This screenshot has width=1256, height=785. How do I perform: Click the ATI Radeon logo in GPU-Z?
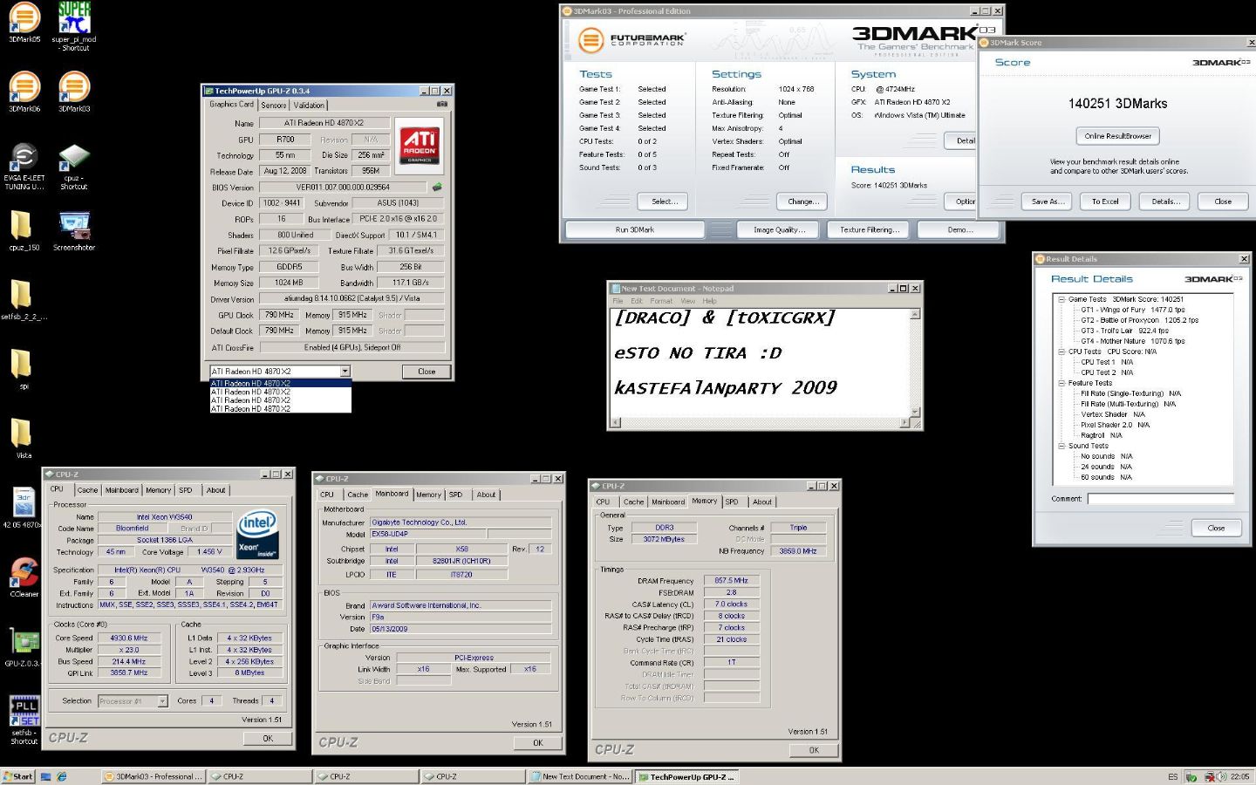tap(420, 144)
